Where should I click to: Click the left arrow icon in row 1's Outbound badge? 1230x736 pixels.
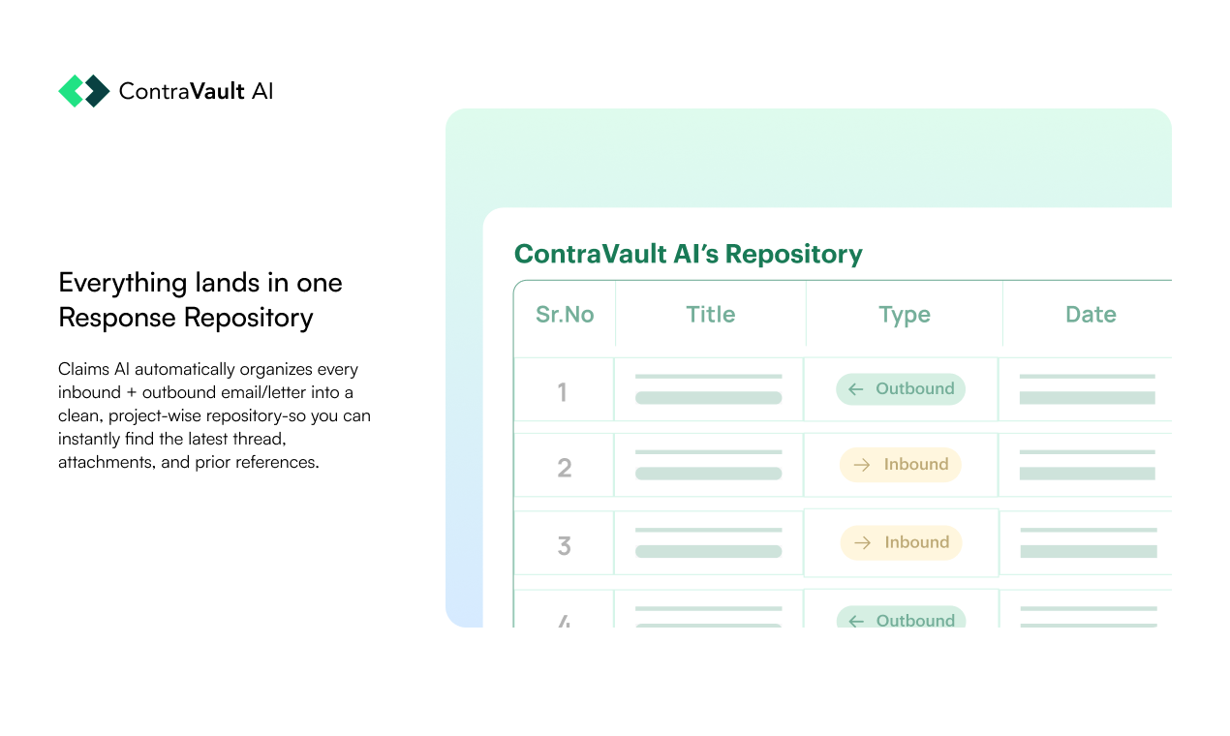click(855, 389)
